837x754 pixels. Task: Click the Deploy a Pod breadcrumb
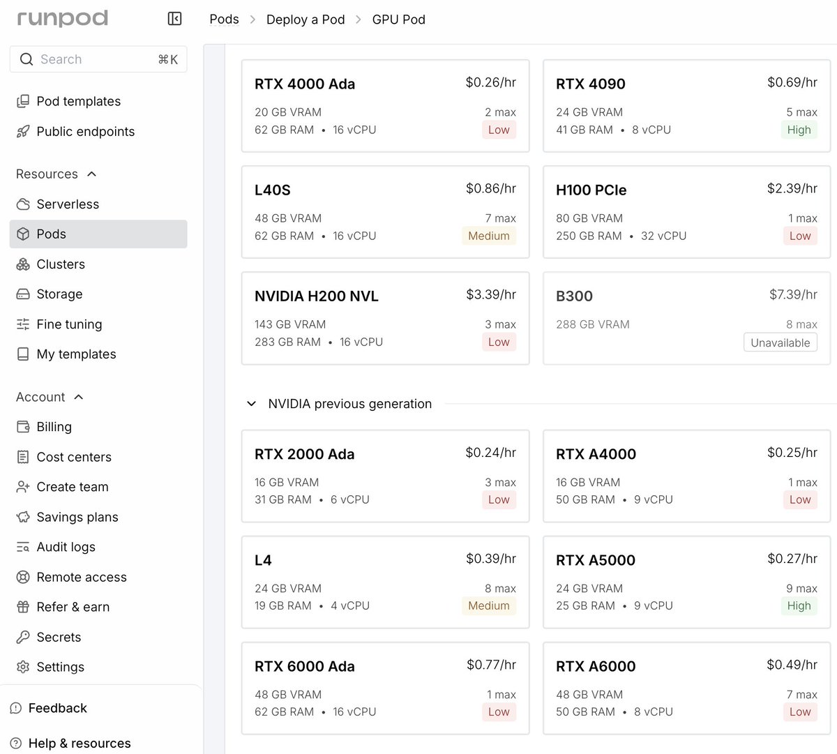(x=306, y=20)
